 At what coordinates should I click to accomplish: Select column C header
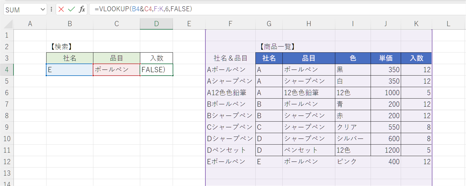(x=116, y=24)
